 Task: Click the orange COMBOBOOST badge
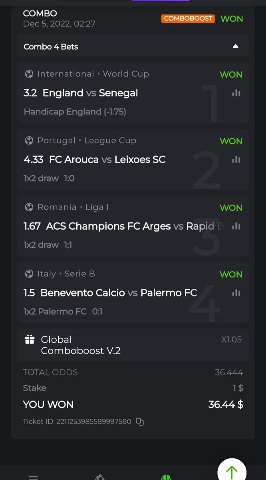click(x=188, y=18)
